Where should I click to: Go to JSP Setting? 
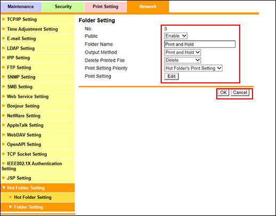click(37, 178)
